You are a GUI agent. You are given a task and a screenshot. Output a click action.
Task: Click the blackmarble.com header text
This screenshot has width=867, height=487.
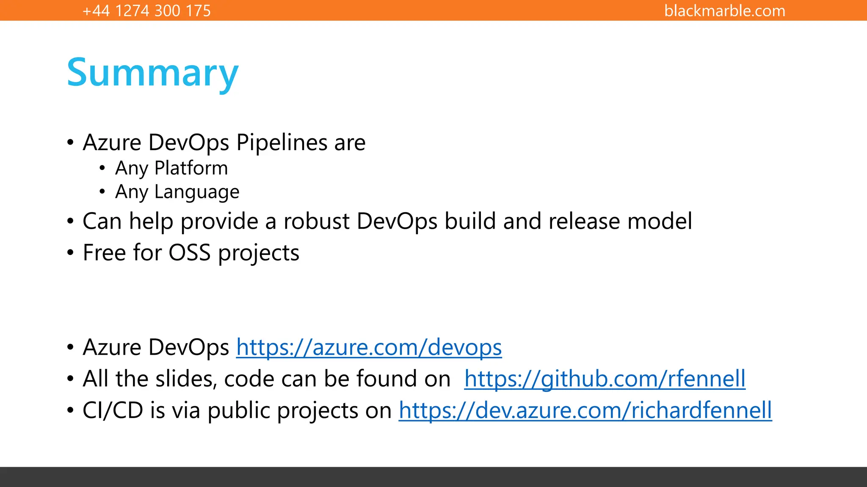[725, 11]
